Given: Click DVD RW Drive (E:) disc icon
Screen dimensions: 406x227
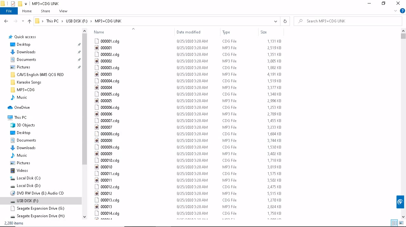Looking at the screenshot, I should (x=13, y=193).
